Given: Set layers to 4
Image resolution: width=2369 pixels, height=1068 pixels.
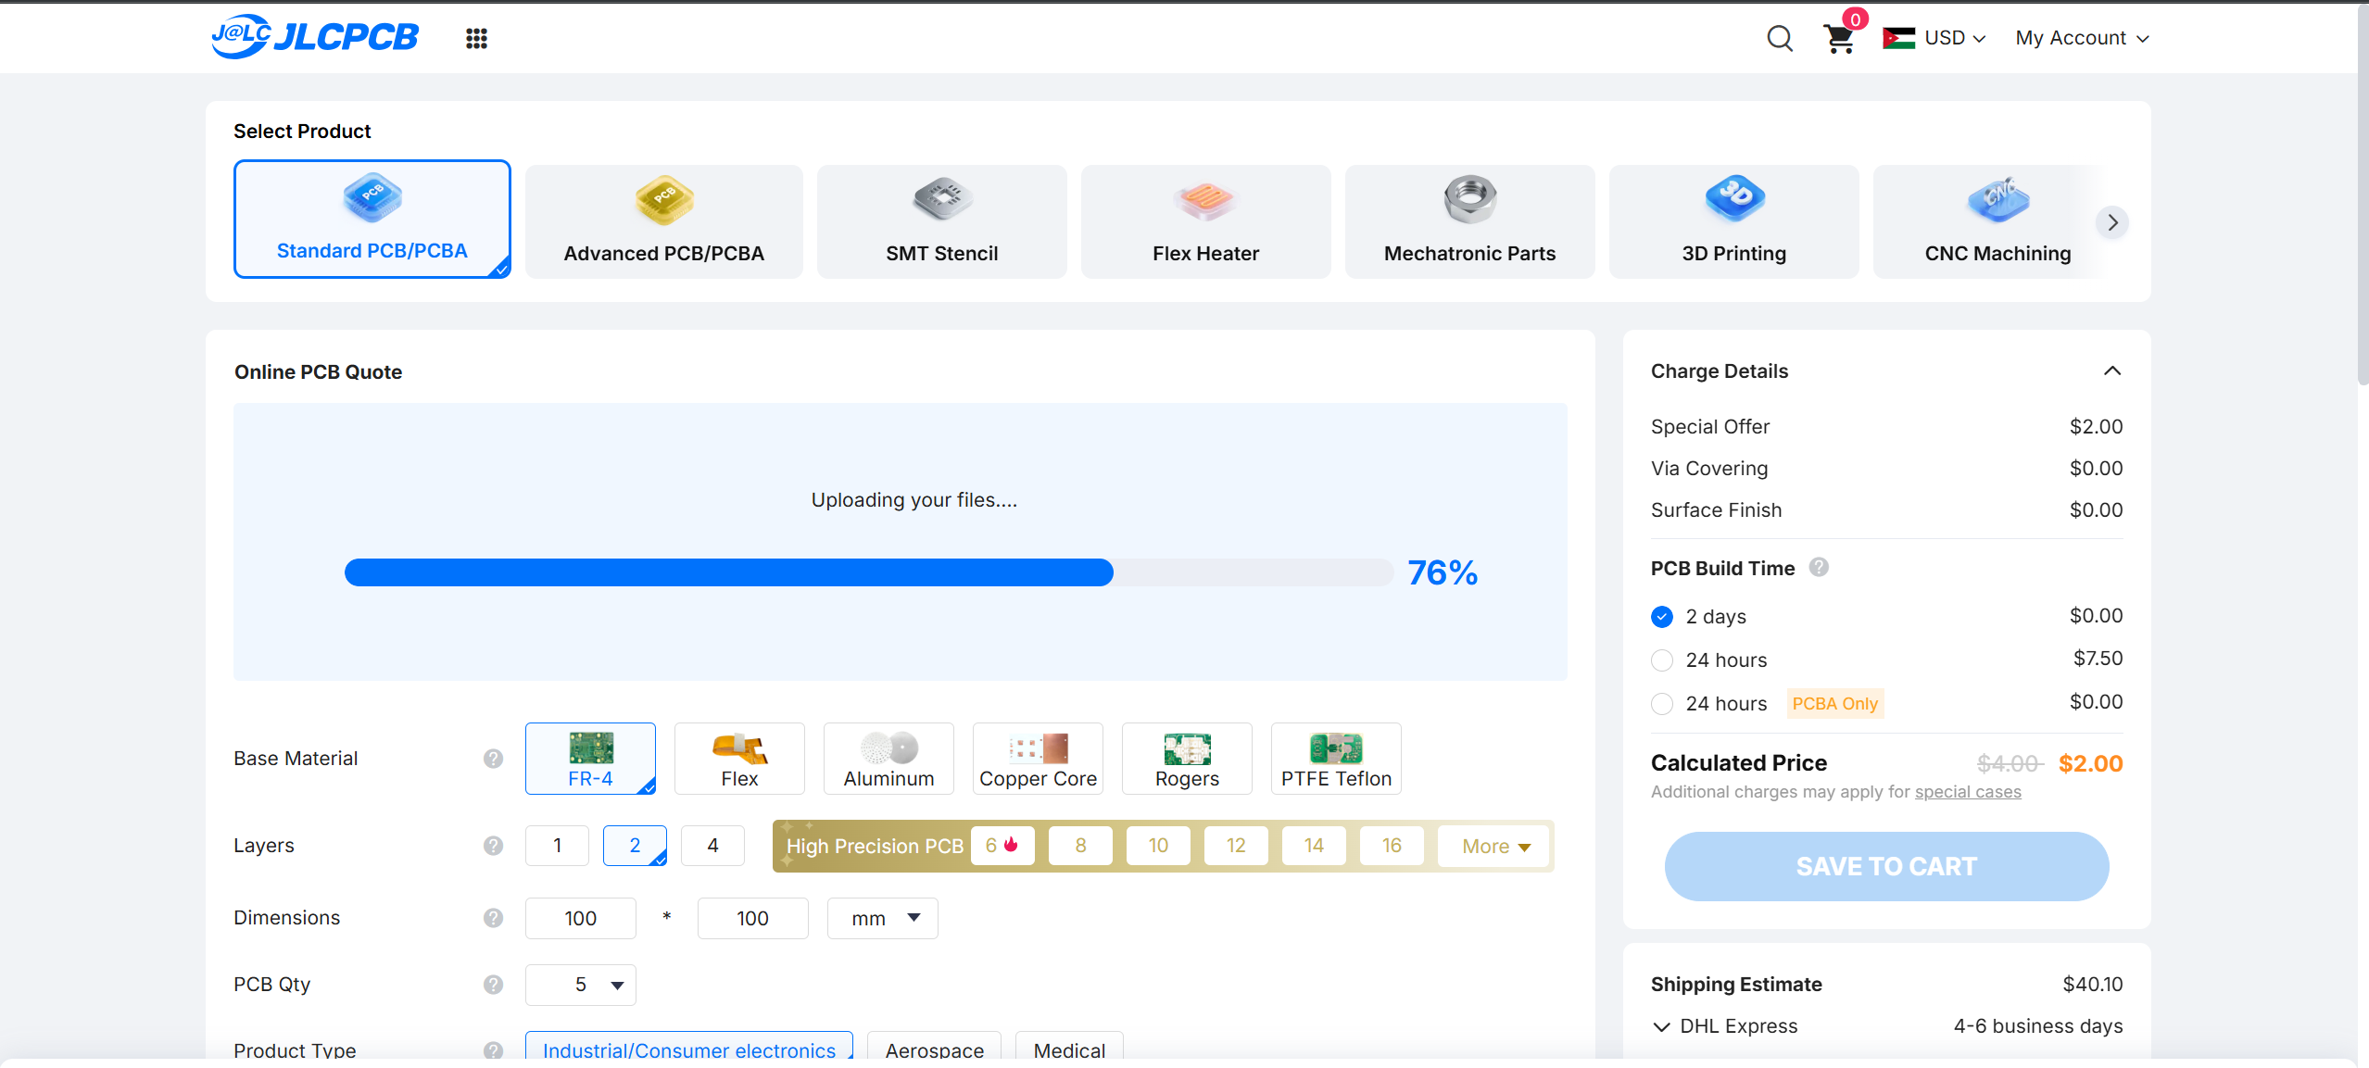Looking at the screenshot, I should coord(712,846).
